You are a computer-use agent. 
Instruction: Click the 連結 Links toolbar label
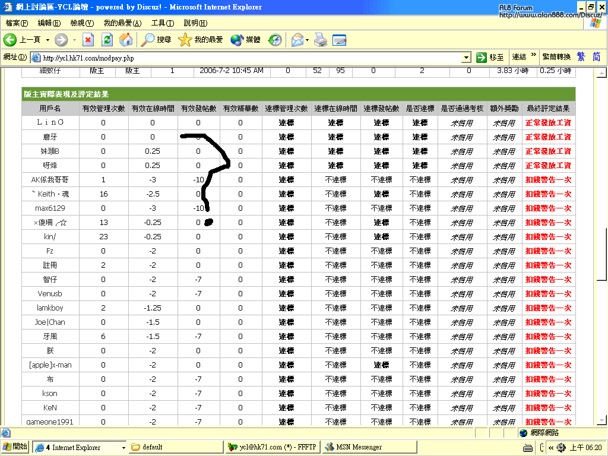point(519,57)
